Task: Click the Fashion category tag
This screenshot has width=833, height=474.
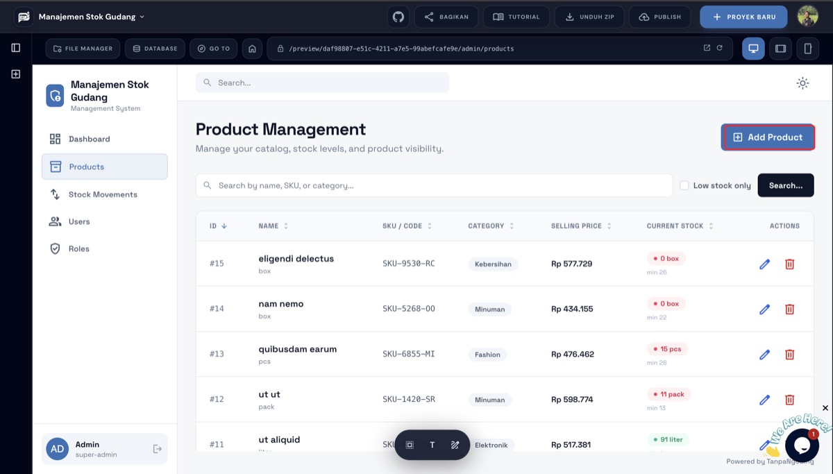Action: pyautogui.click(x=487, y=354)
